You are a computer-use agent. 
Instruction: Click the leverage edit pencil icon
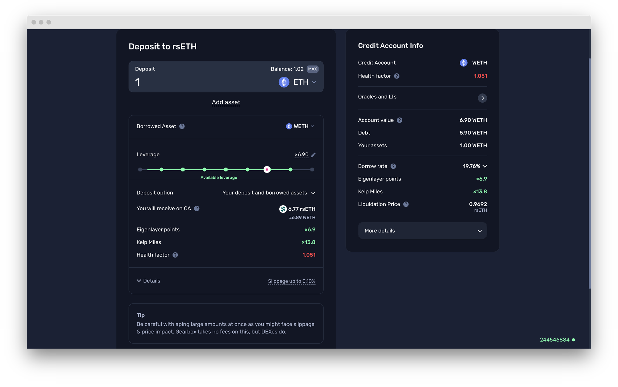(313, 155)
